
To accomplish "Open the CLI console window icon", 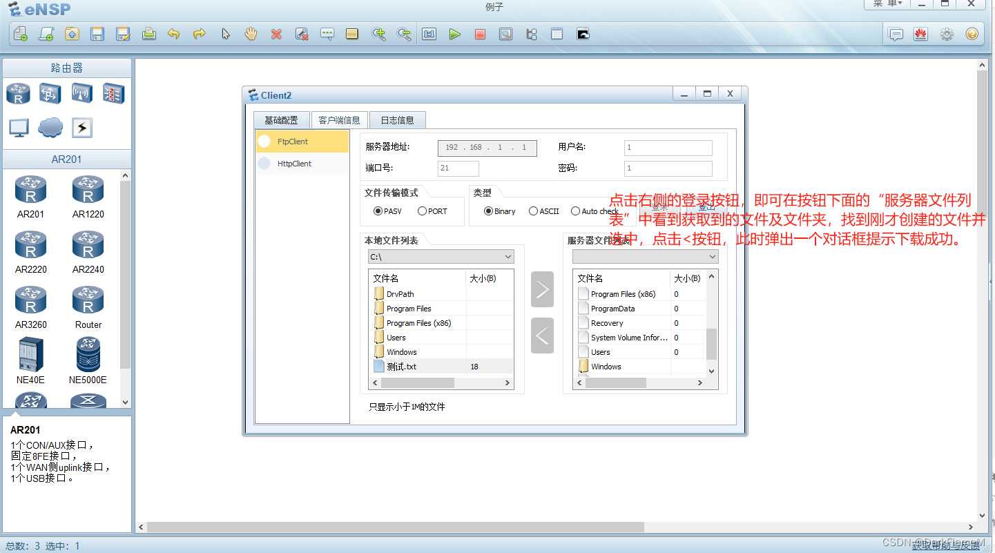I will (583, 34).
